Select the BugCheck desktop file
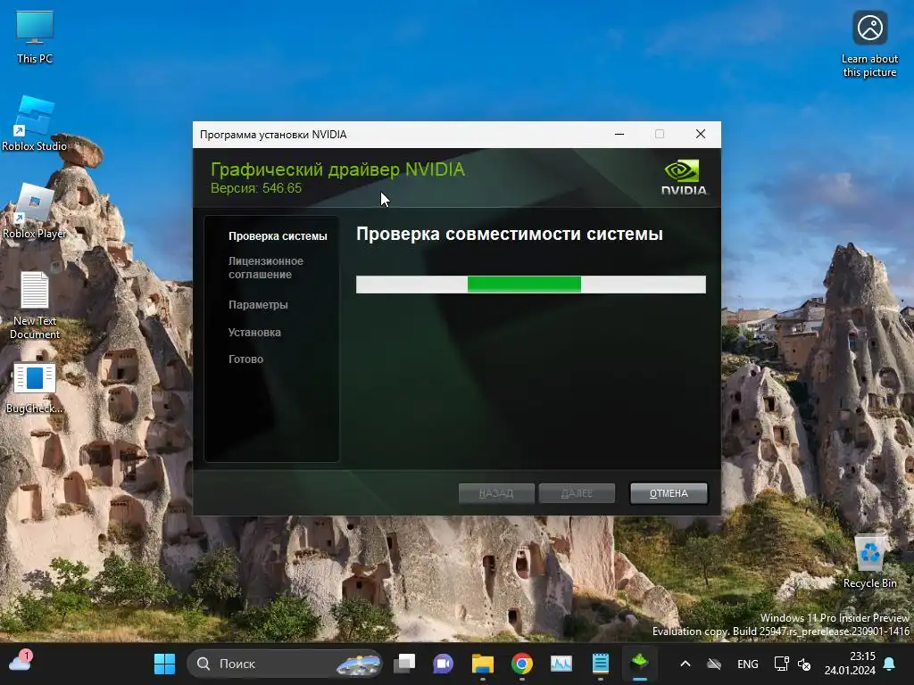914x685 pixels. (x=35, y=387)
